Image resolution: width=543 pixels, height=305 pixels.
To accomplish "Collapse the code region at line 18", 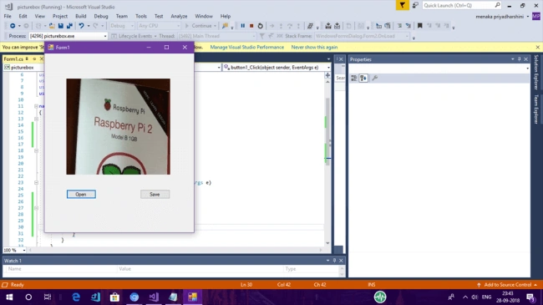I will click(x=36, y=150).
